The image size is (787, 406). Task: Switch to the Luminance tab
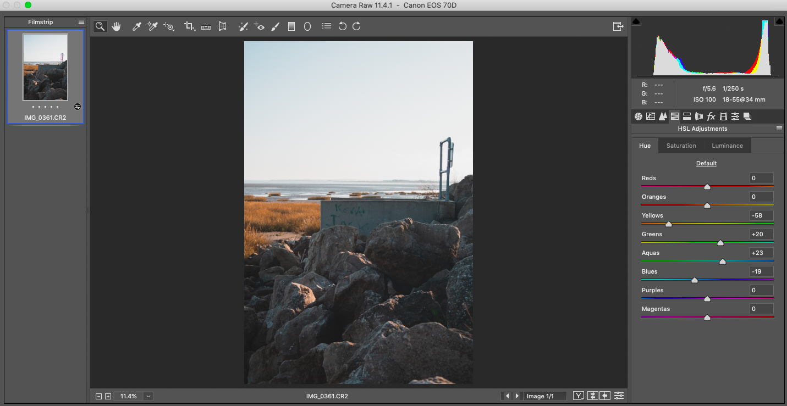(727, 146)
